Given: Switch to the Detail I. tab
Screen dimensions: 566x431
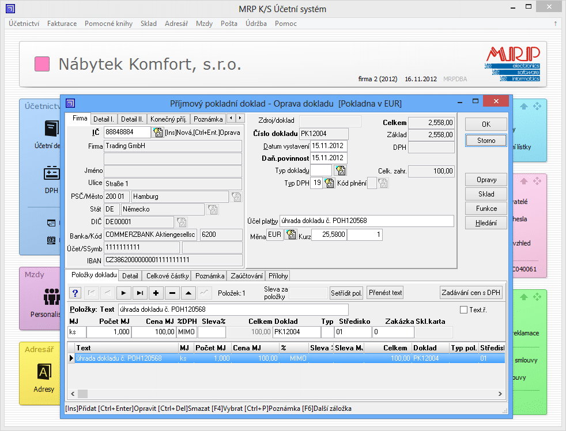Looking at the screenshot, I should (x=104, y=119).
